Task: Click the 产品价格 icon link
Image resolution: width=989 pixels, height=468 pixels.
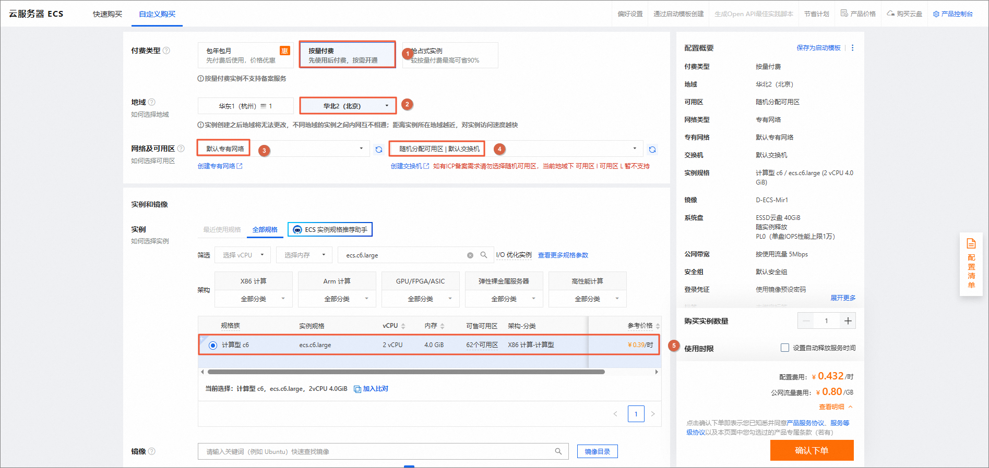Action: (x=858, y=14)
